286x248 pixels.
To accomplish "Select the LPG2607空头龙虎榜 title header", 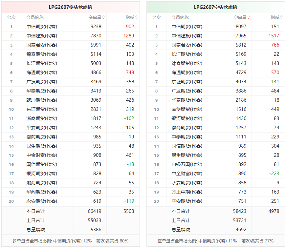I will click(x=215, y=7).
